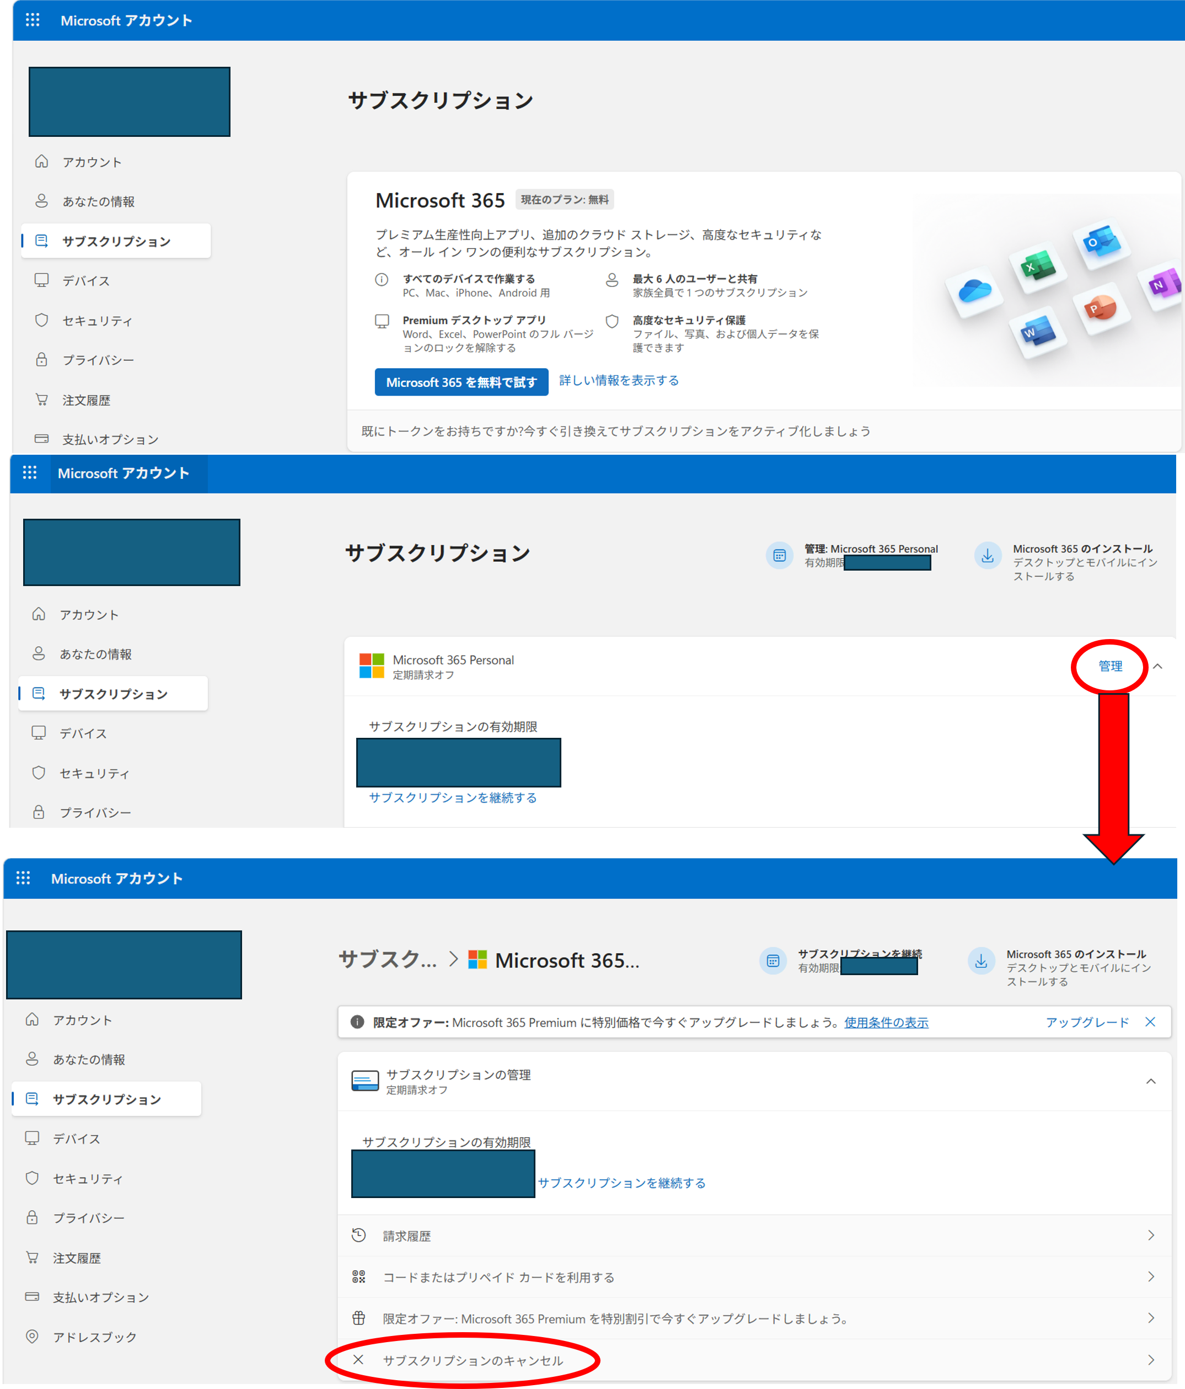Screen dimensions: 1185x1389
Task: Click the X icon beside サブスクリプションのキャンセル
Action: [x=358, y=1360]
